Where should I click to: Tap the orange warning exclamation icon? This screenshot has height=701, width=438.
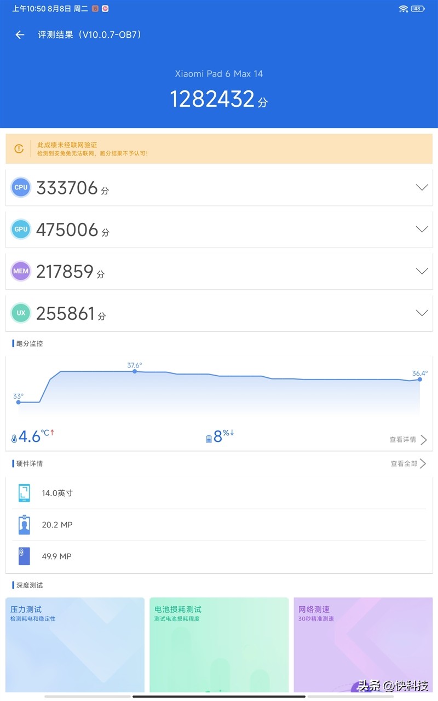[19, 148]
